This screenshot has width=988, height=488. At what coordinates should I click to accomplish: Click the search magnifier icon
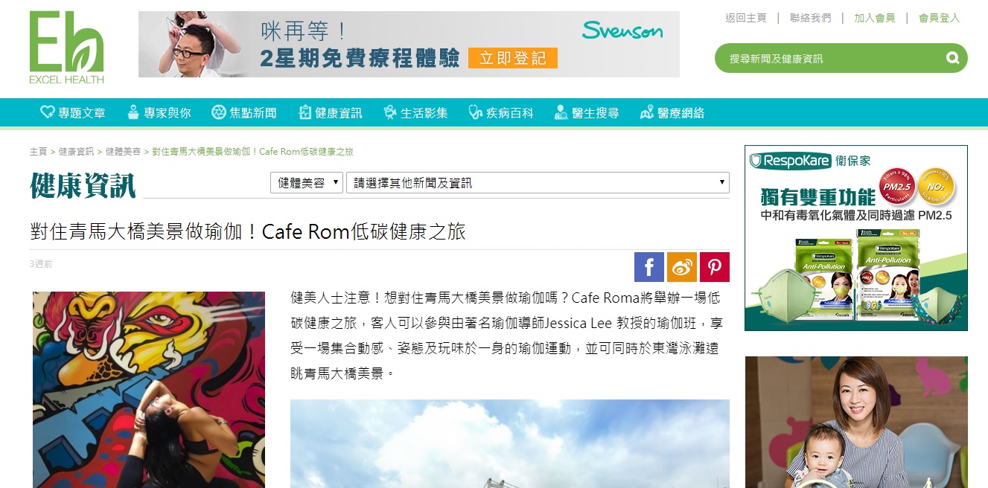tap(952, 58)
